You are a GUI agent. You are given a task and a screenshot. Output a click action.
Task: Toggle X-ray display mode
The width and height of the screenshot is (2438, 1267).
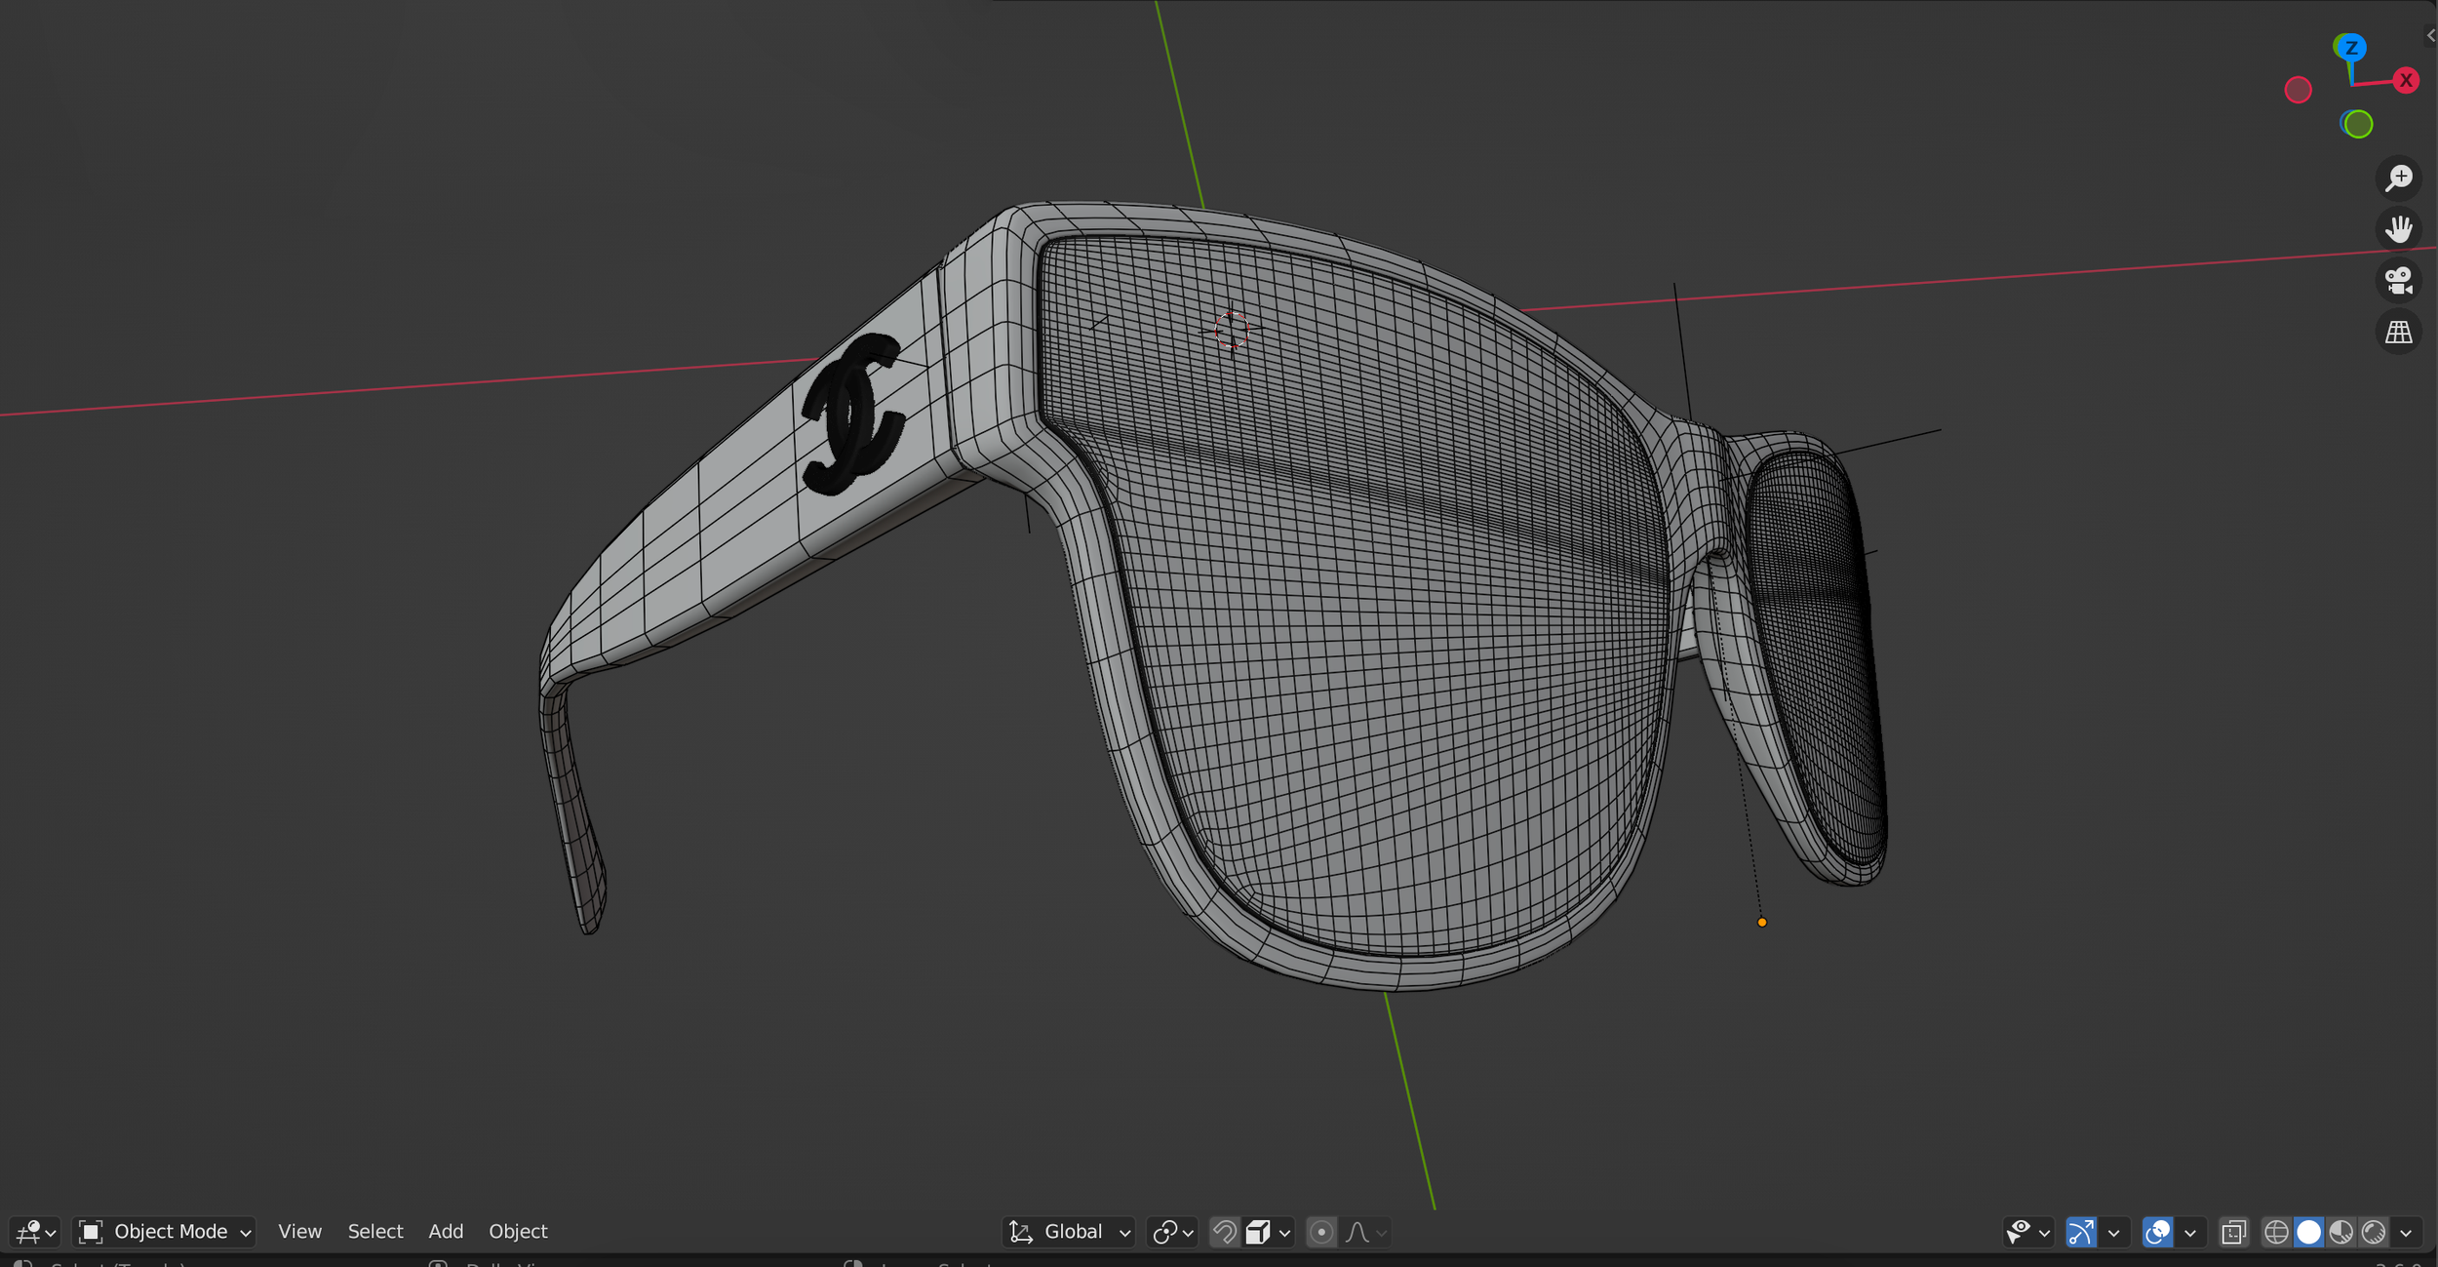tap(2233, 1232)
